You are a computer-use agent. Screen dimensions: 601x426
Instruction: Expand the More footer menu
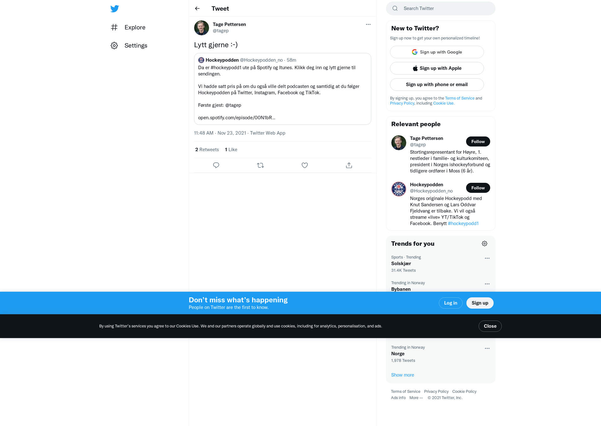pyautogui.click(x=416, y=398)
